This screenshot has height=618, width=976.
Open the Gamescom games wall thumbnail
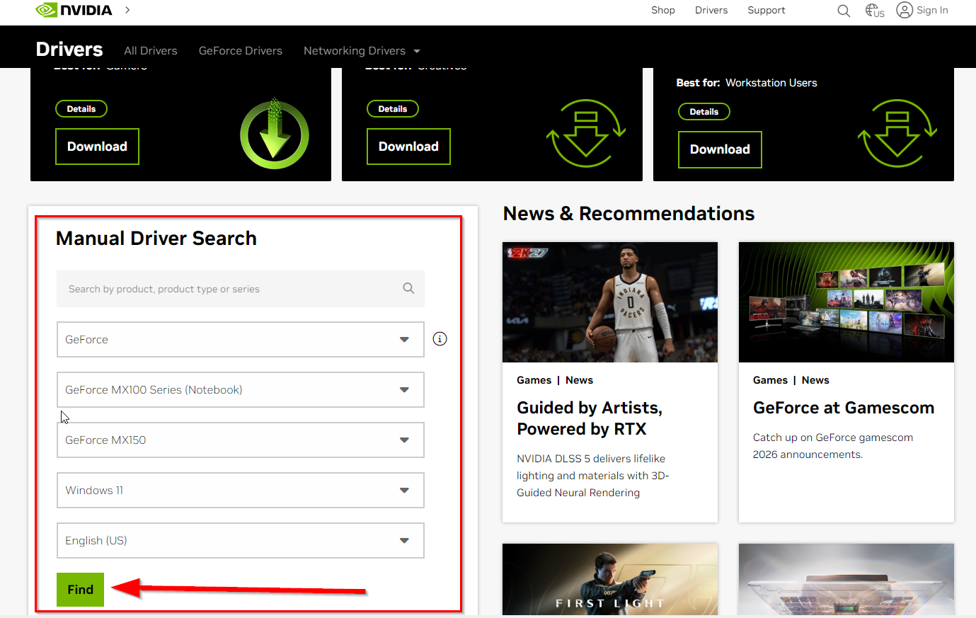(x=846, y=302)
